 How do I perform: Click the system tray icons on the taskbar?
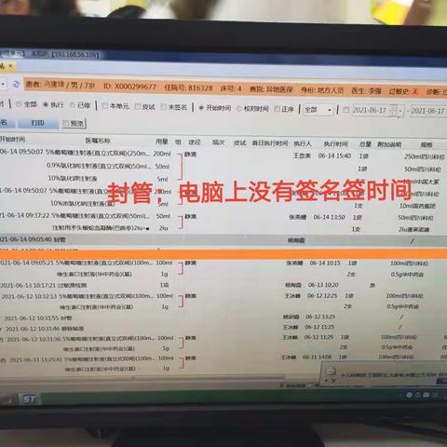click(422, 395)
